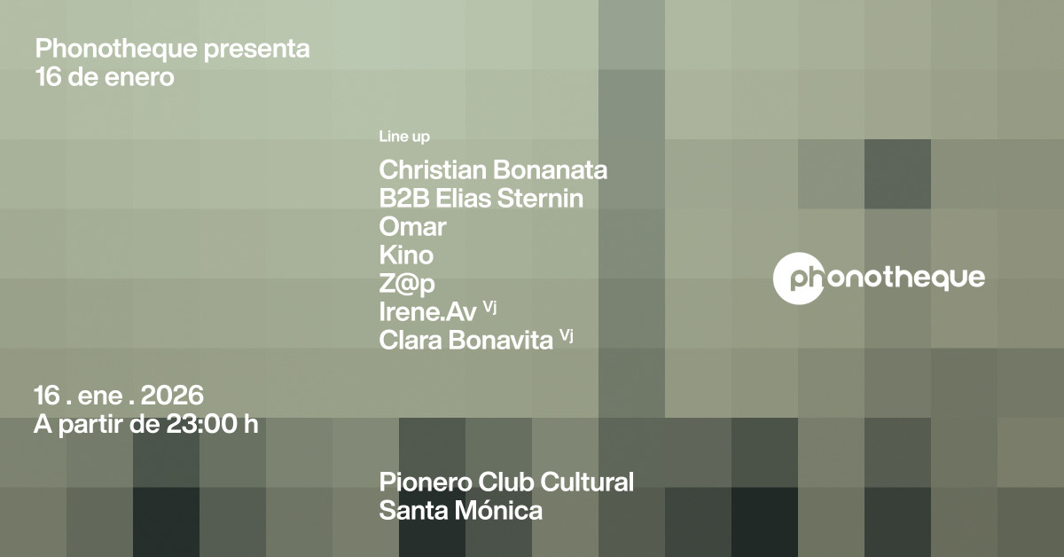1064x557 pixels.
Task: Select artist name Christian Bonanata
Action: tap(493, 169)
